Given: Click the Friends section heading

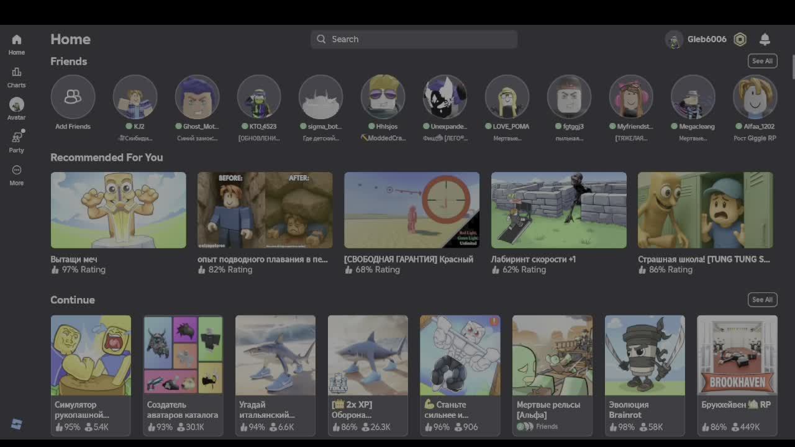Looking at the screenshot, I should 69,61.
